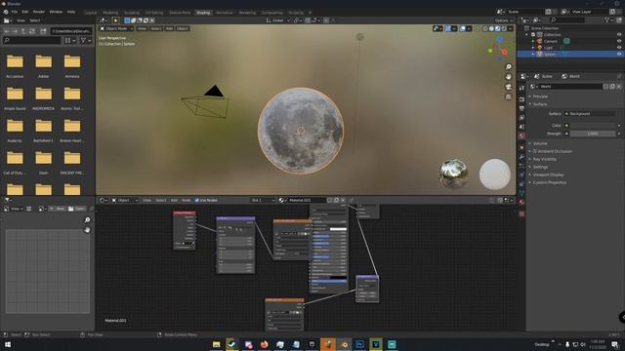Open material properties tab icon
The width and height of the screenshot is (625, 351).
[x=521, y=202]
